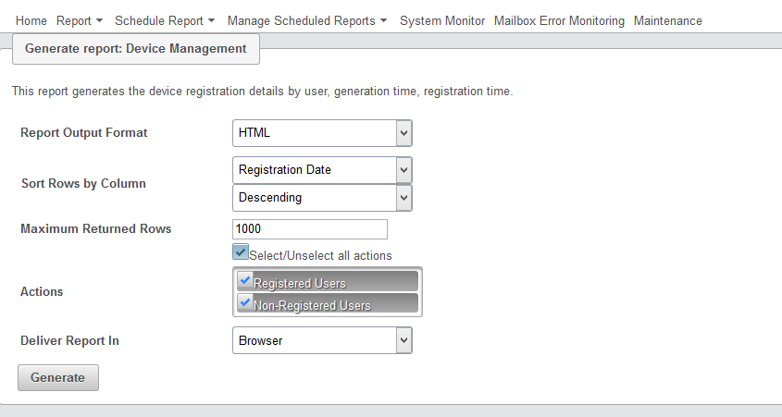The image size is (782, 417).
Task: Go to the Home page
Action: click(x=31, y=20)
